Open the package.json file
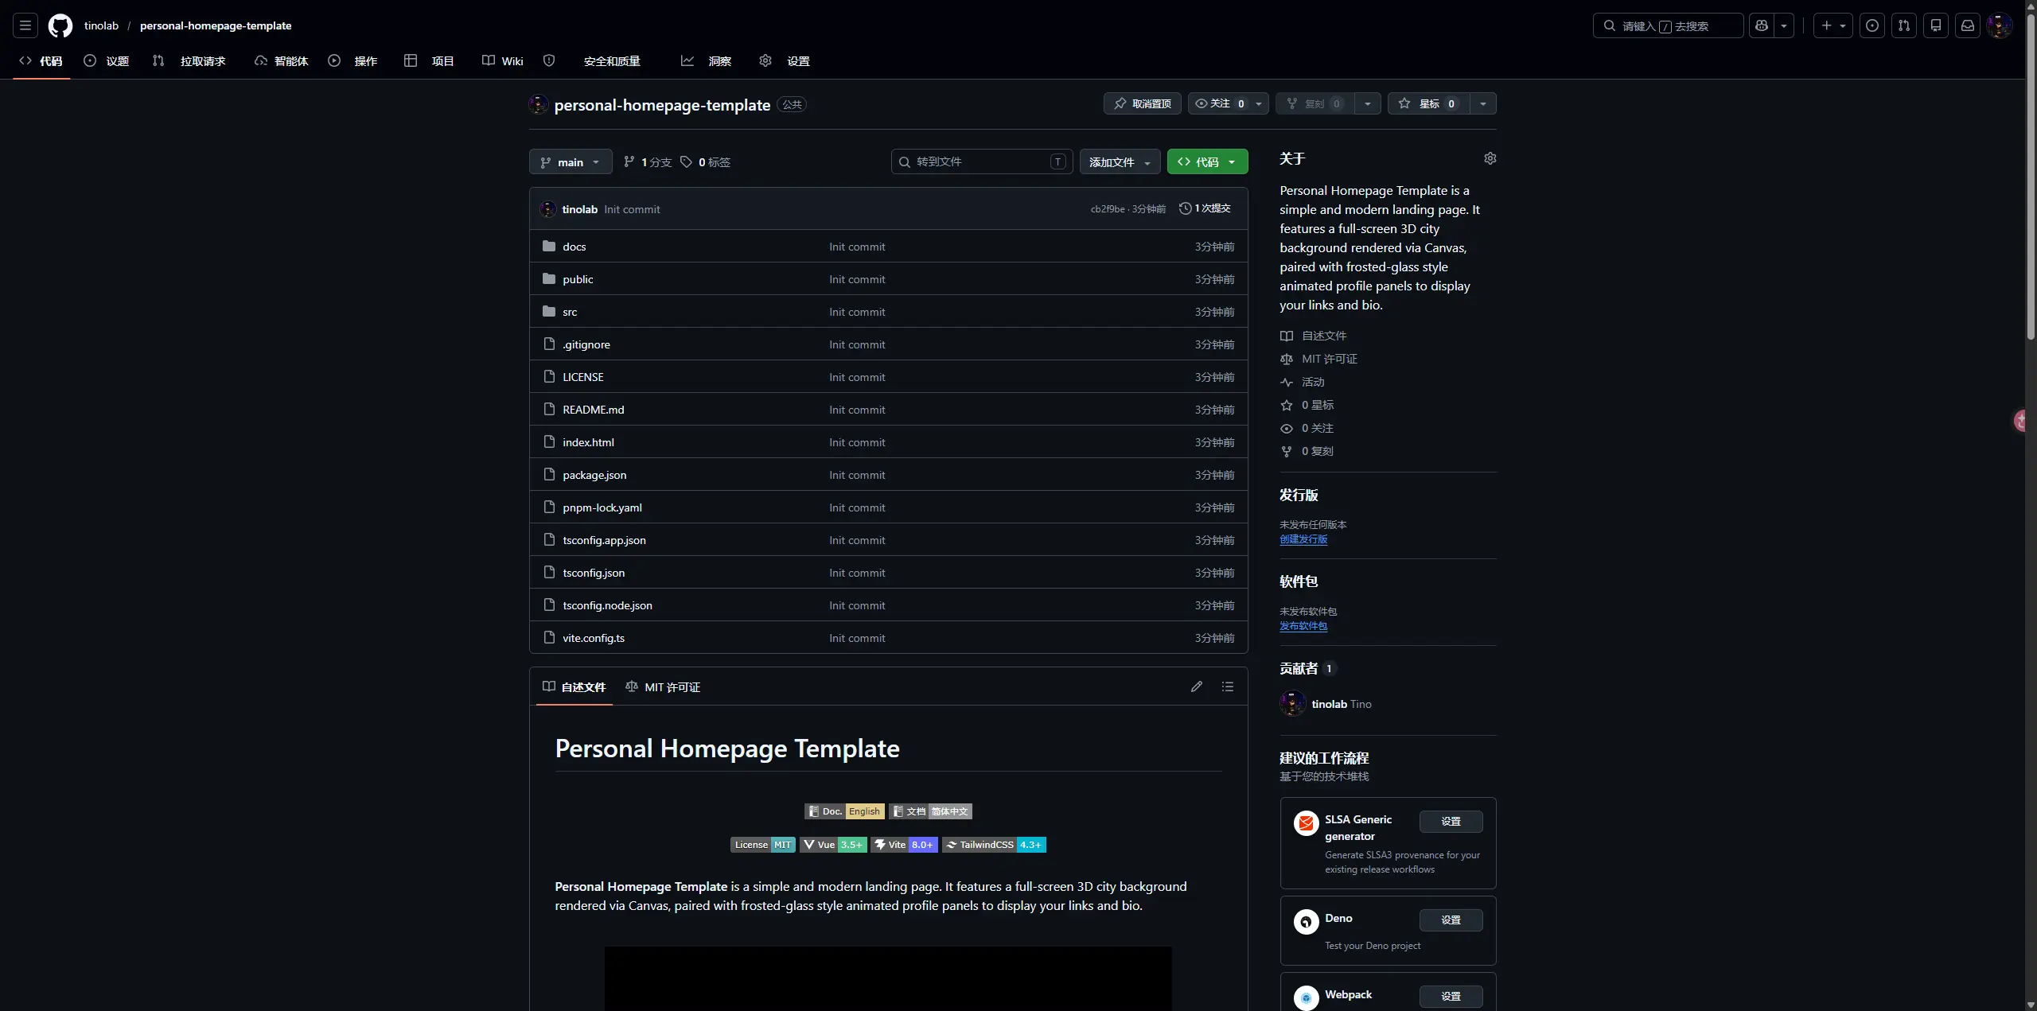The width and height of the screenshot is (2037, 1011). point(594,475)
